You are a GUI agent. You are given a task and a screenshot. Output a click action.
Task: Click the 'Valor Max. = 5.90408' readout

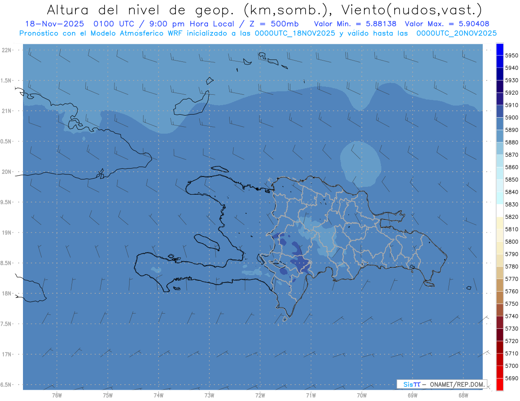point(447,24)
